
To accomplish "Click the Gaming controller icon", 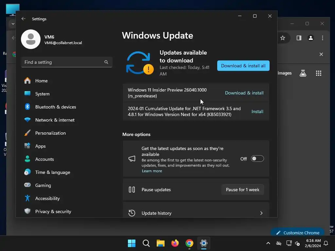I will tap(27, 185).
